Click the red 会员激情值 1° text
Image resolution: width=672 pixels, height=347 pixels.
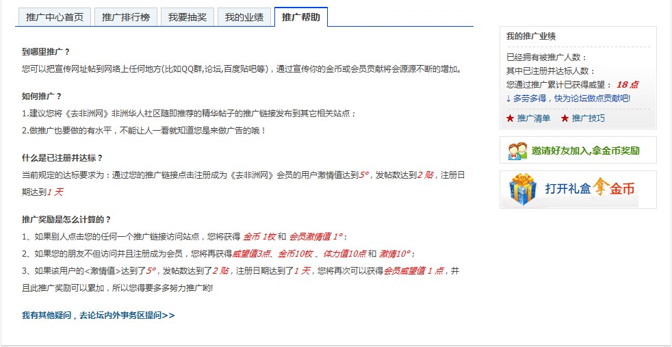pos(316,237)
